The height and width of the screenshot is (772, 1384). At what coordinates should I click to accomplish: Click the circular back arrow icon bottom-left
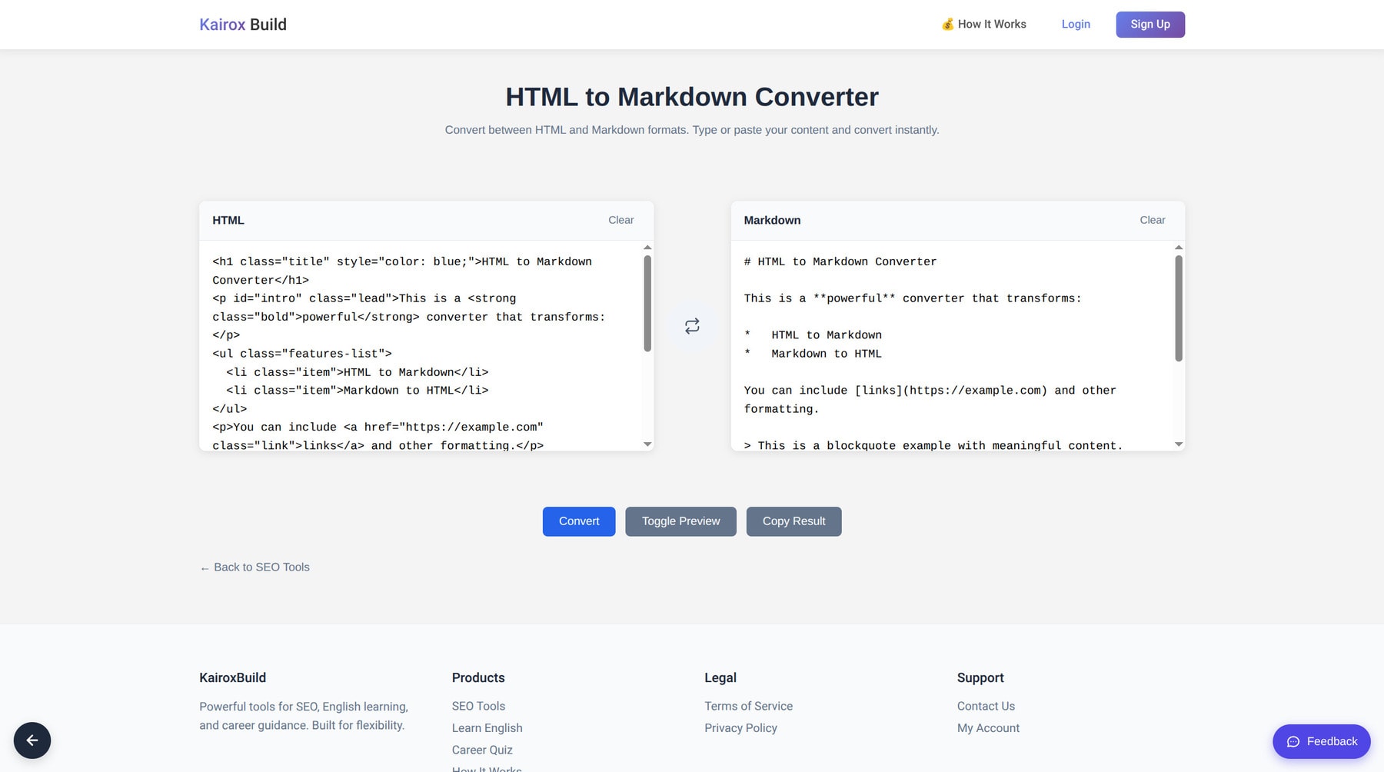click(32, 740)
